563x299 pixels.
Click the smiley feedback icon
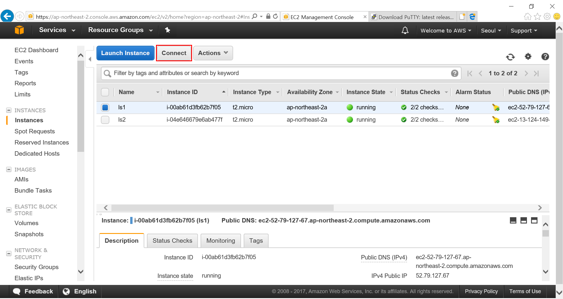pos(557,16)
